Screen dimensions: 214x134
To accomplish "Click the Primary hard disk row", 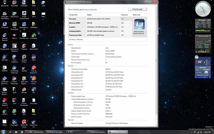I will tap(100, 35).
